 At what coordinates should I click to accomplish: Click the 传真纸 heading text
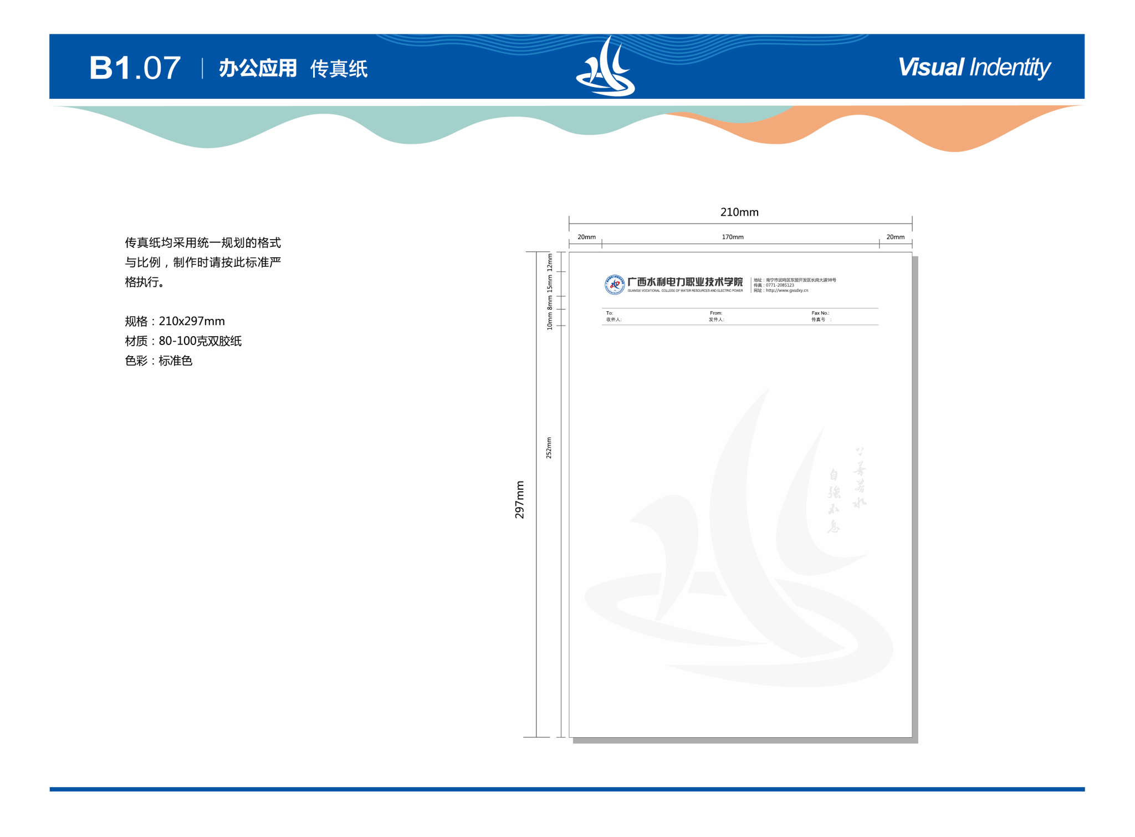[339, 69]
